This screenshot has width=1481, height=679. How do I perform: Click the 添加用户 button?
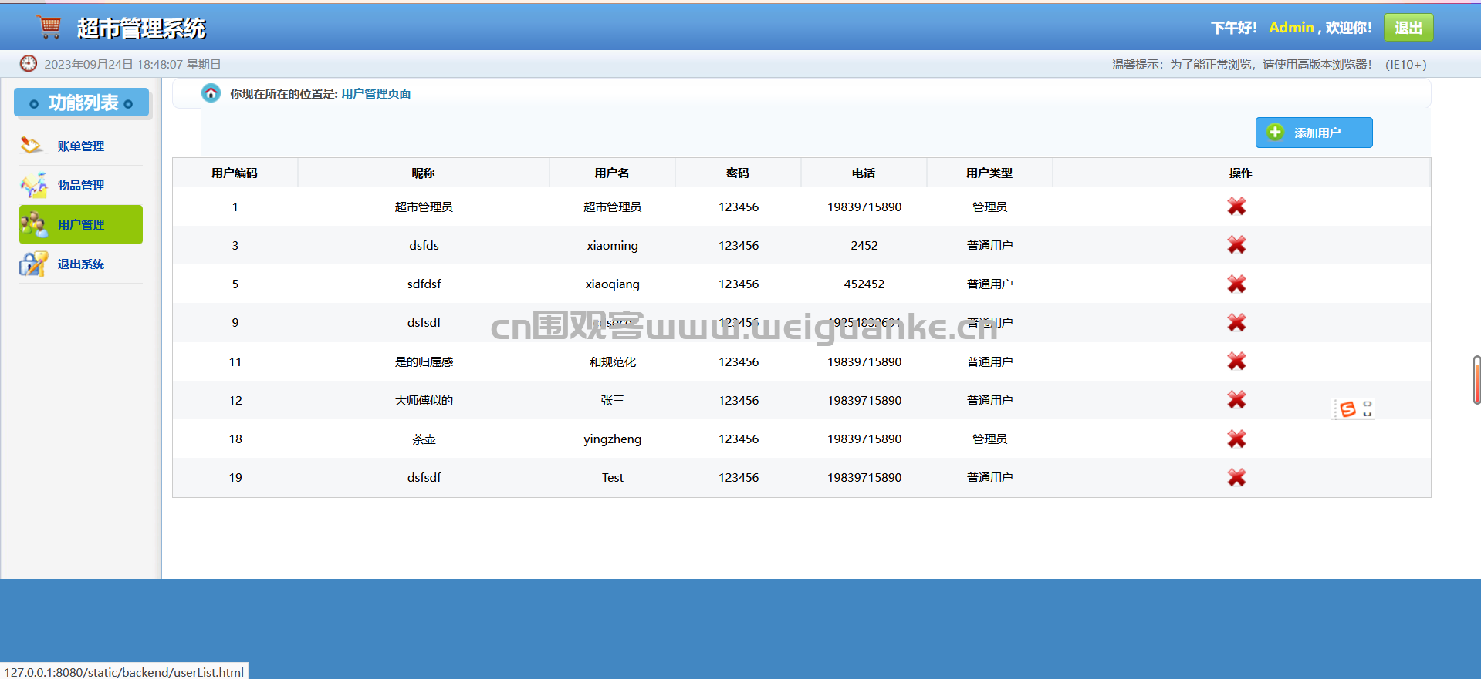1314,133
